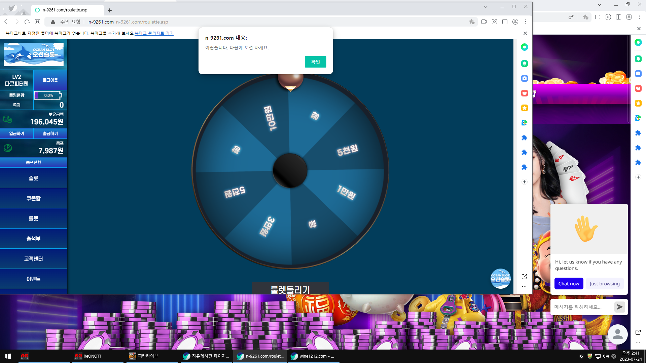This screenshot has height=363, width=646.
Task: Add a sidebar panel with plus icon
Action: [x=524, y=182]
